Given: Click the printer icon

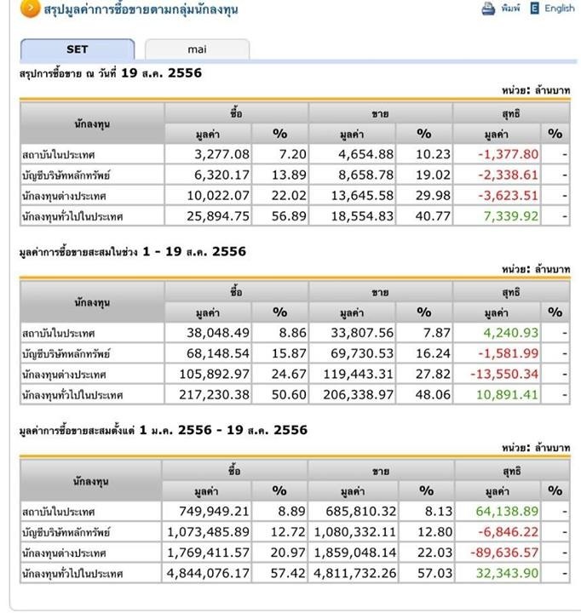Looking at the screenshot, I should click(x=488, y=9).
